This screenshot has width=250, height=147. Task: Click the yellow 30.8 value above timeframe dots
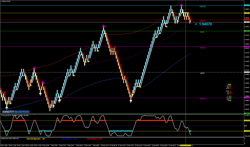click(x=229, y=84)
